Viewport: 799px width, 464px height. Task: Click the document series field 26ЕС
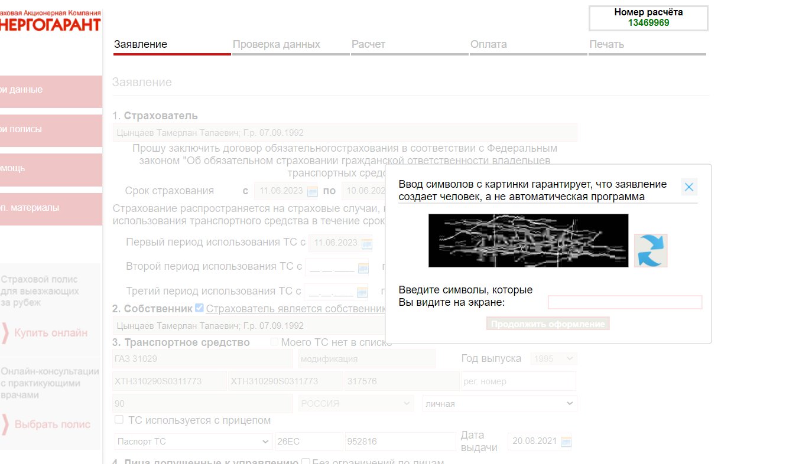pyautogui.click(x=309, y=442)
